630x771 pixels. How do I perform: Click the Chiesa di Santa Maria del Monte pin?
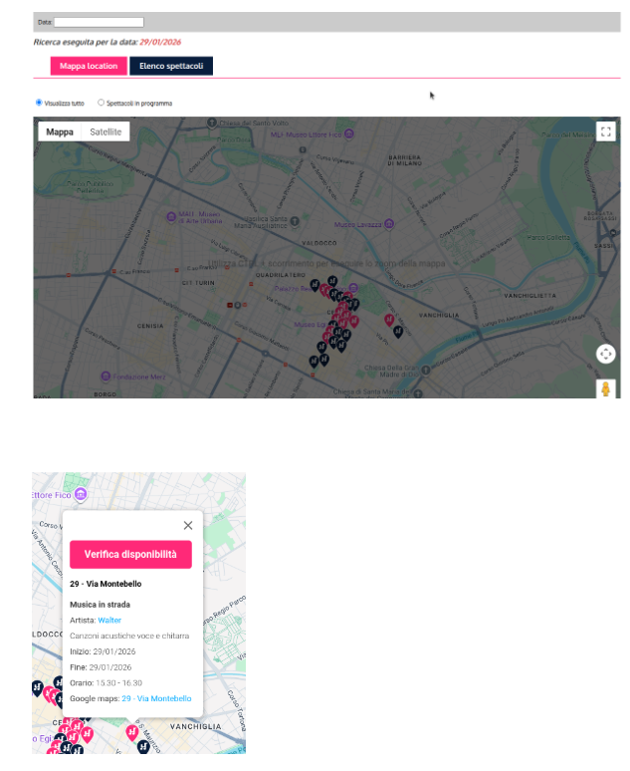pyautogui.click(x=418, y=392)
